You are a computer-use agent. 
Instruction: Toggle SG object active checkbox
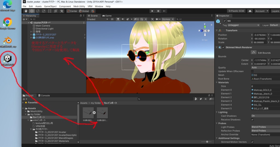225,21
